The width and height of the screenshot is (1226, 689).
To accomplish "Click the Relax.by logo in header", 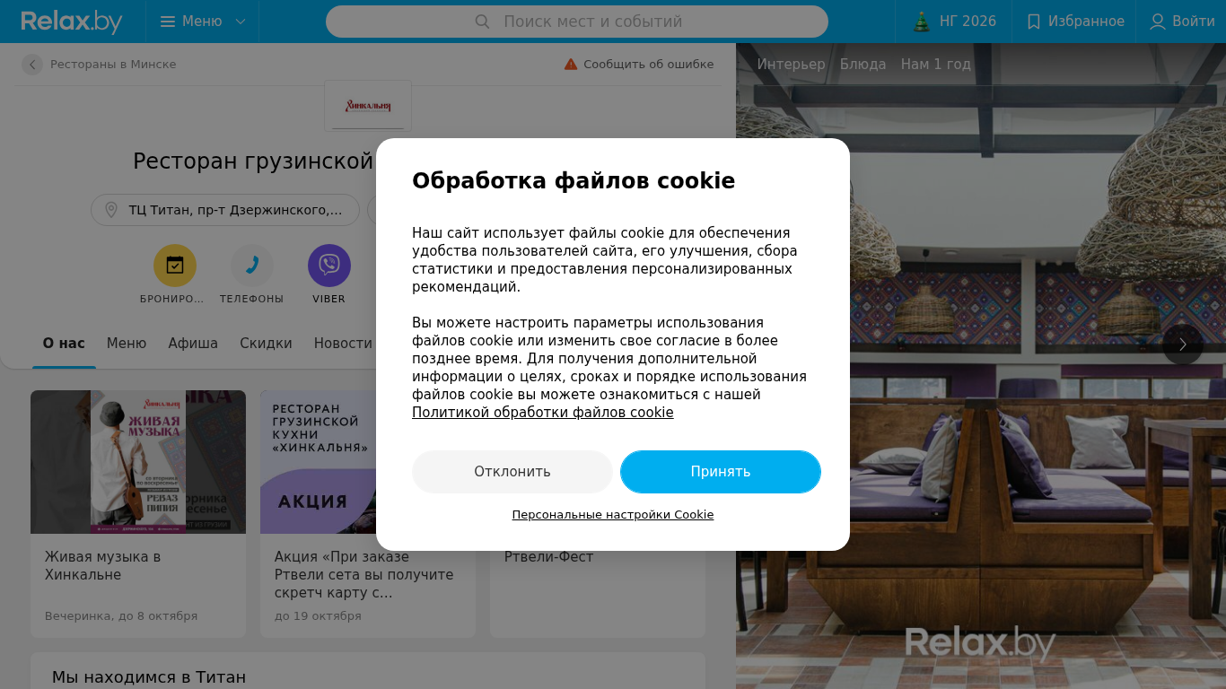I will click(x=72, y=22).
